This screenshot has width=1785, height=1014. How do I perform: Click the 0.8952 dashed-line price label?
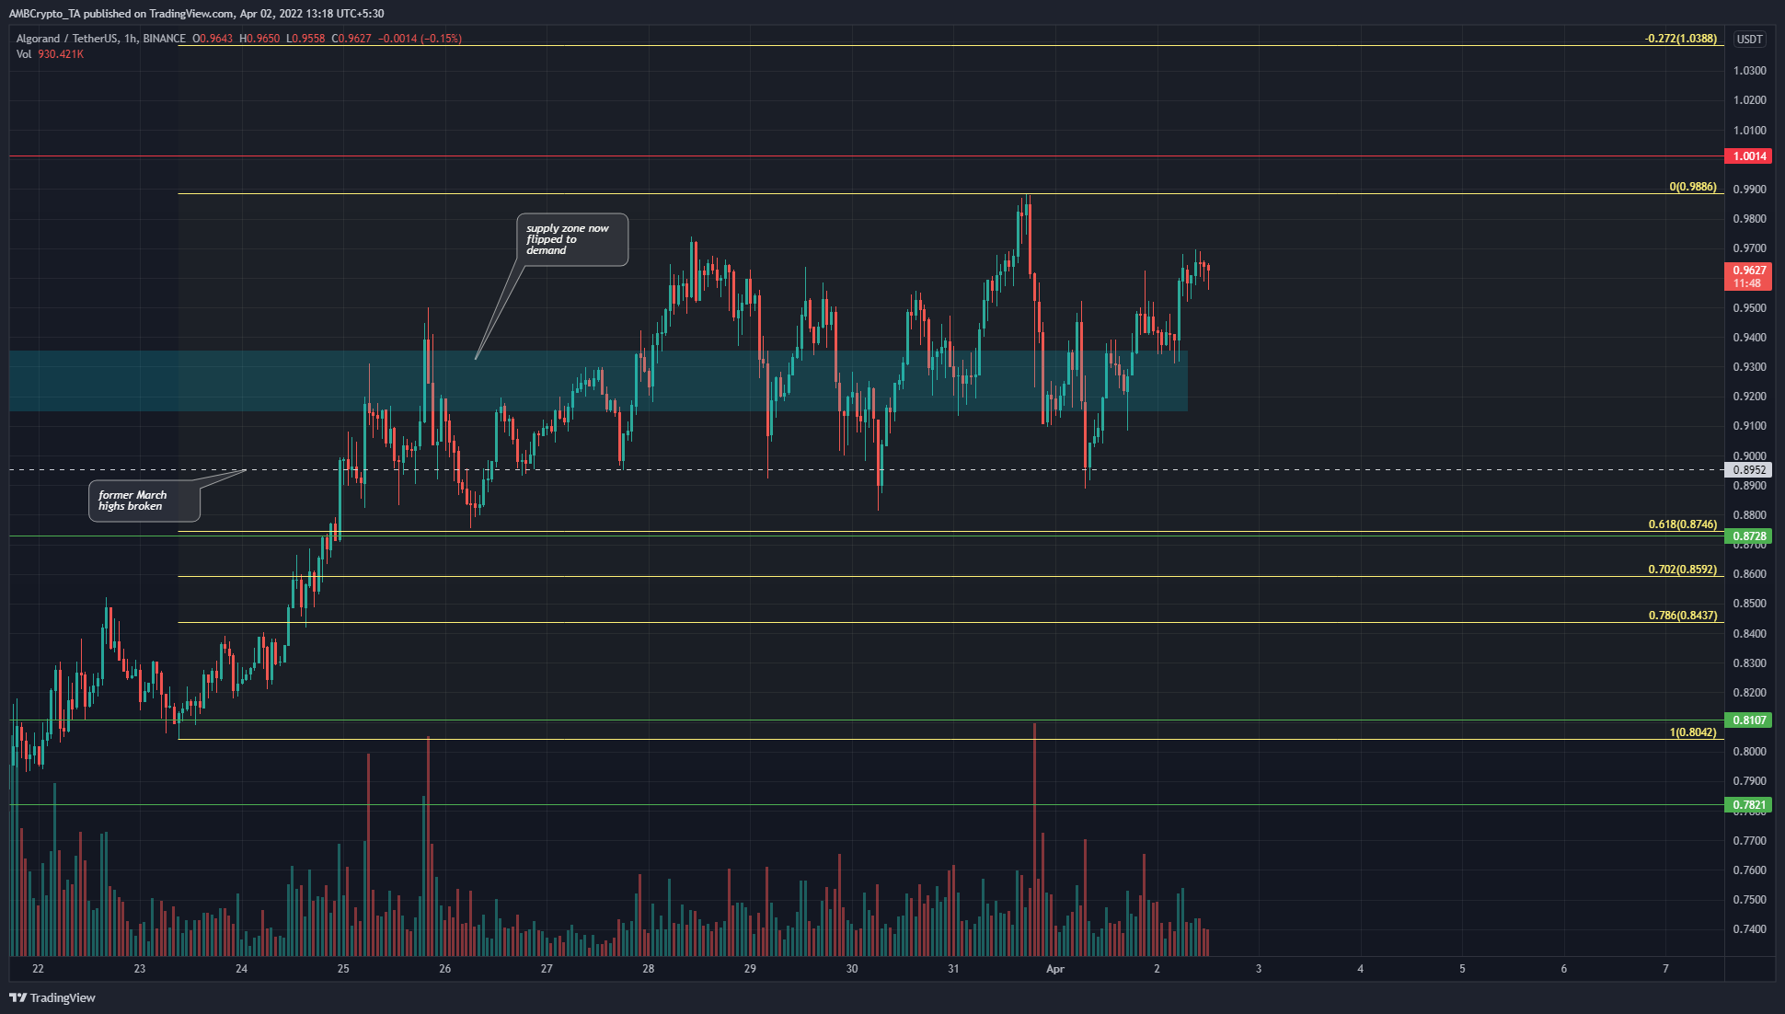click(1748, 470)
